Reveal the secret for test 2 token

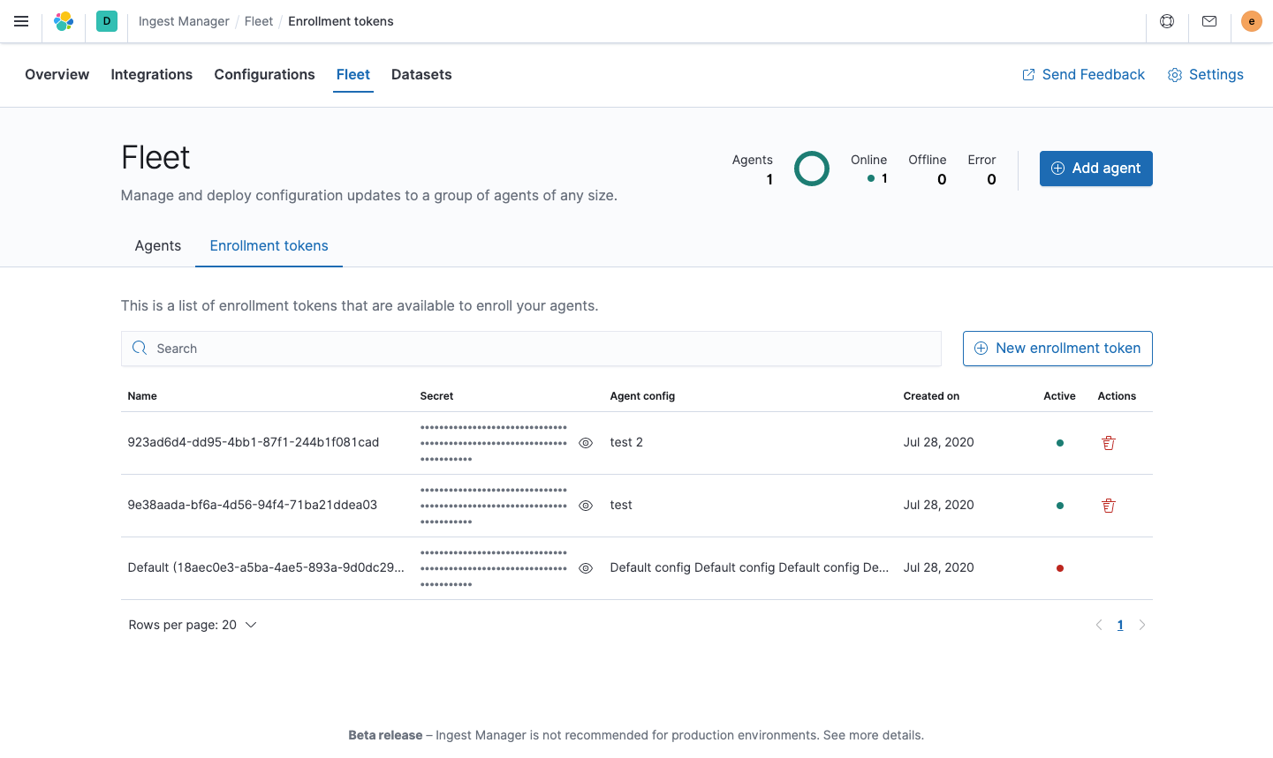(x=586, y=442)
